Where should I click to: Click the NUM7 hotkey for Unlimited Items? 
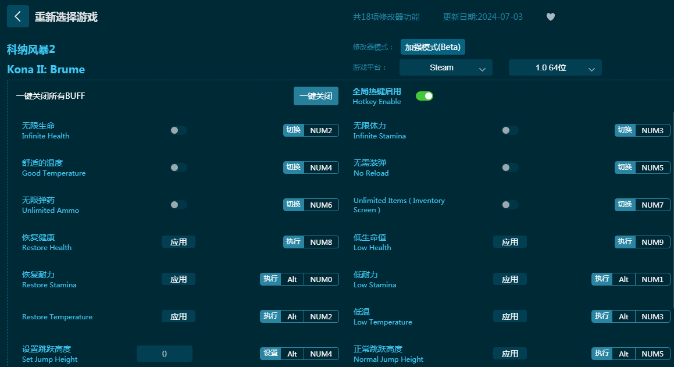pos(652,205)
